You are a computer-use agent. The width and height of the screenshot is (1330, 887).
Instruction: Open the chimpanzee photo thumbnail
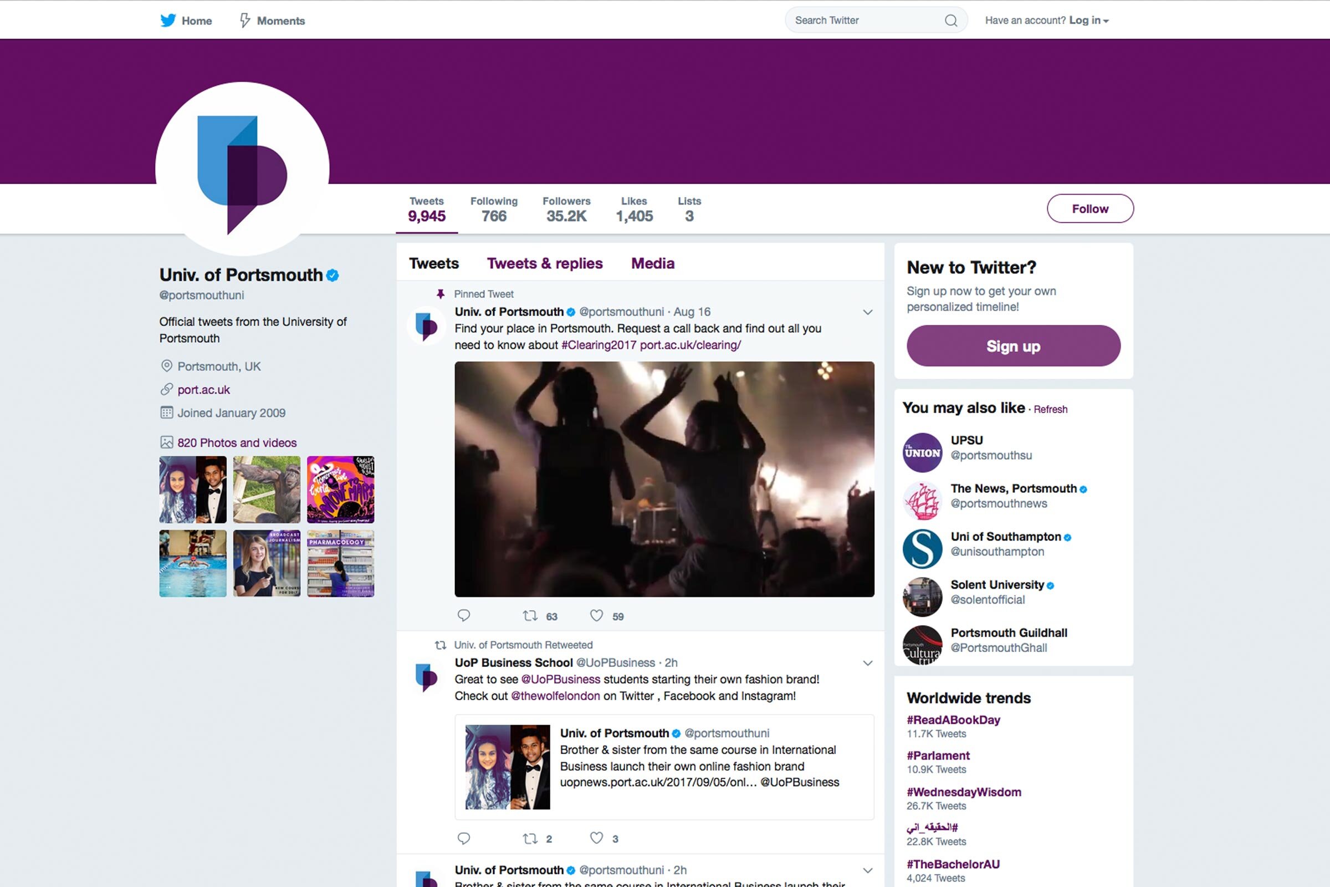click(x=267, y=490)
